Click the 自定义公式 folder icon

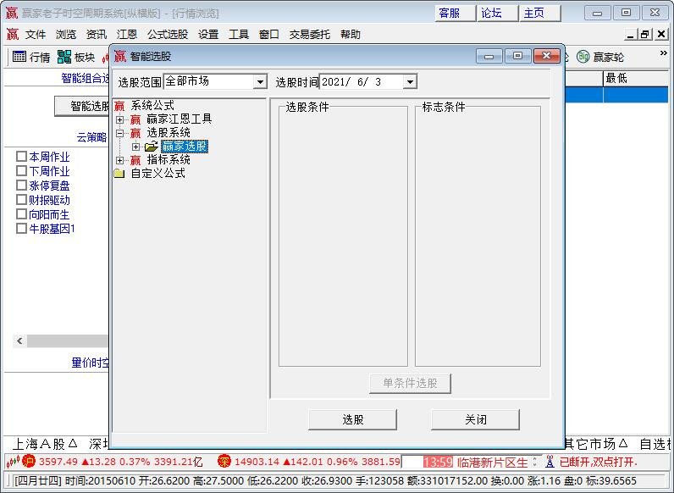click(x=119, y=174)
